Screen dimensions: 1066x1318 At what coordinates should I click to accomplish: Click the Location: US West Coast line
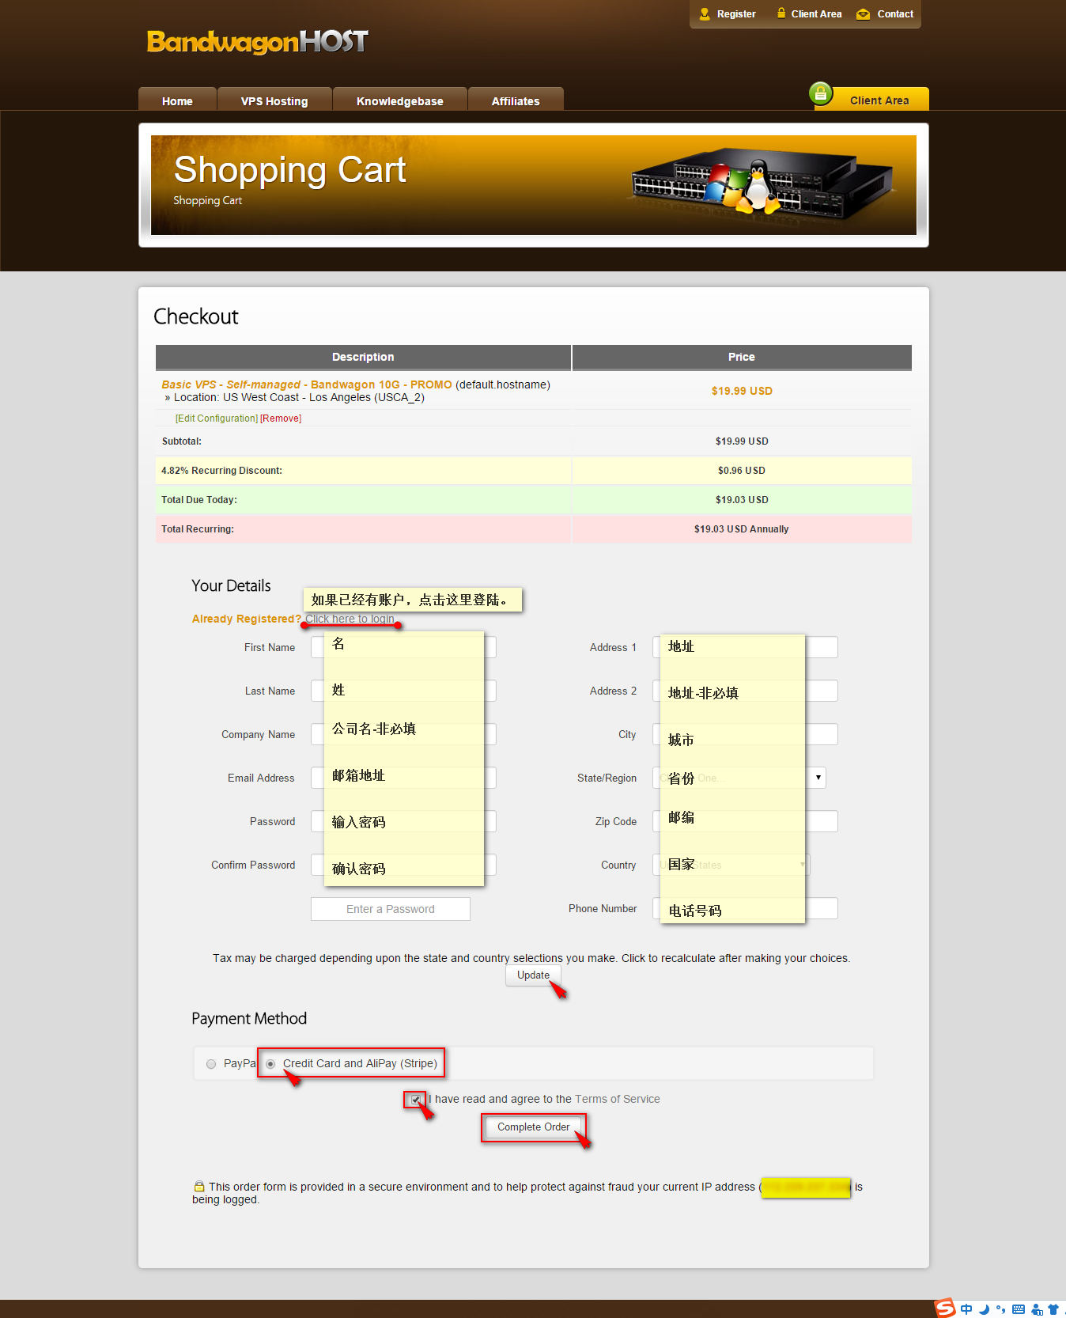[294, 397]
